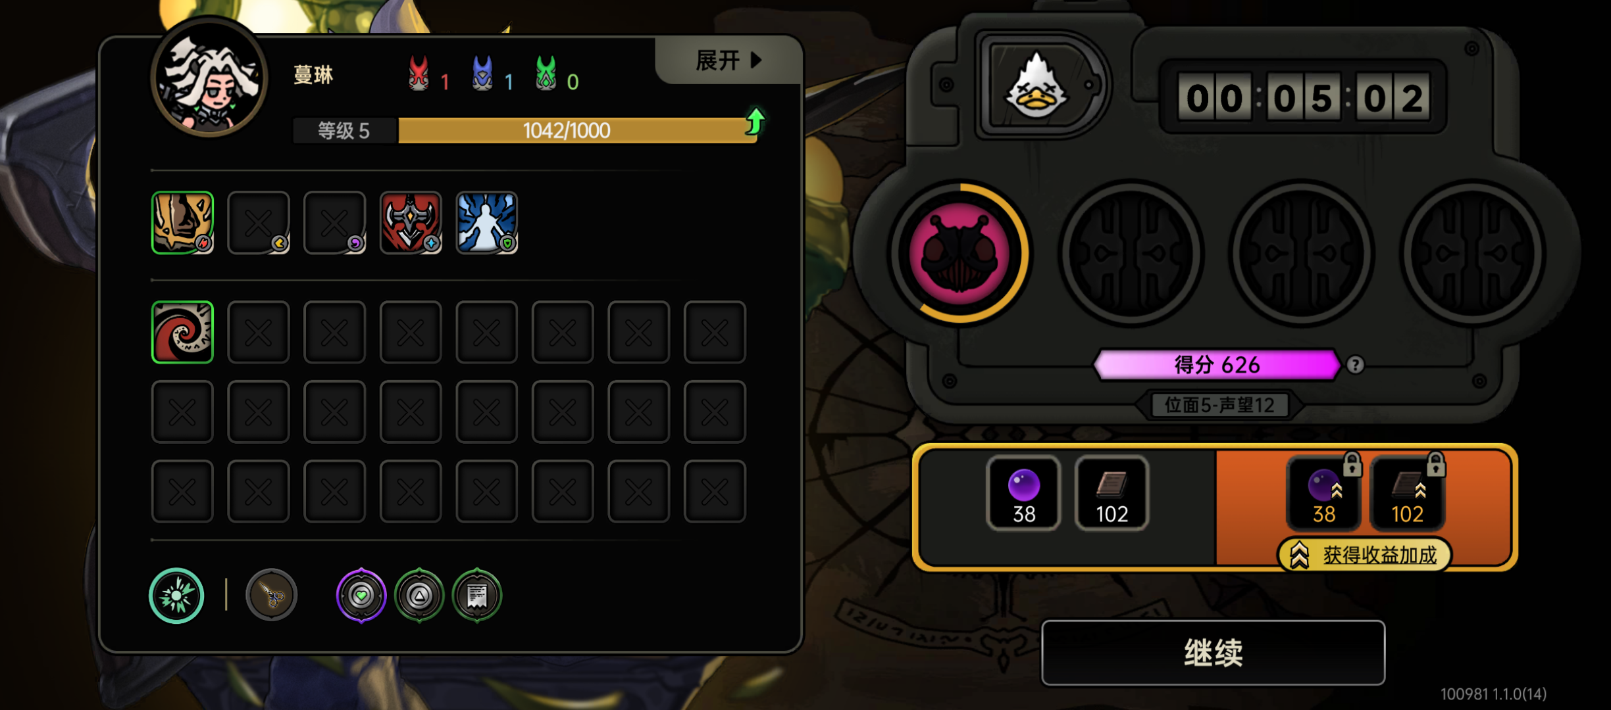Click the dead duck emblem icon
The image size is (1611, 710).
1038,86
